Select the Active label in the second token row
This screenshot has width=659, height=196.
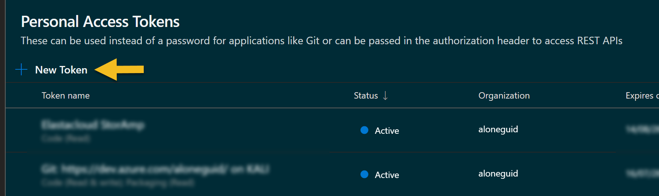pos(387,175)
